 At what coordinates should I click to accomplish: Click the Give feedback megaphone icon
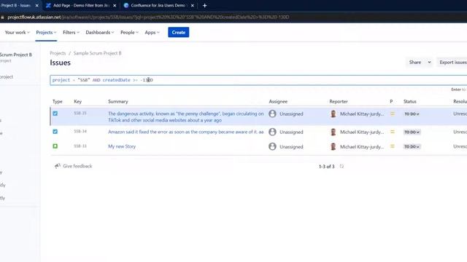58,166
